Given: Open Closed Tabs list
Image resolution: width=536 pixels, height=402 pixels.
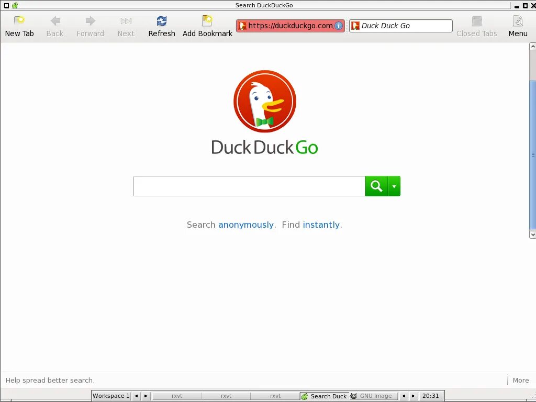Looking at the screenshot, I should 476,26.
